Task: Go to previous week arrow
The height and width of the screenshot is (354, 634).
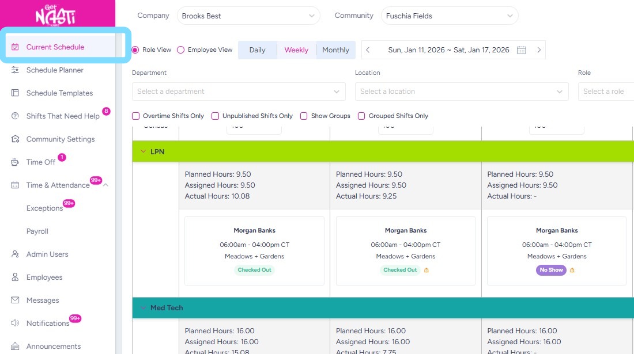Action: tap(368, 50)
